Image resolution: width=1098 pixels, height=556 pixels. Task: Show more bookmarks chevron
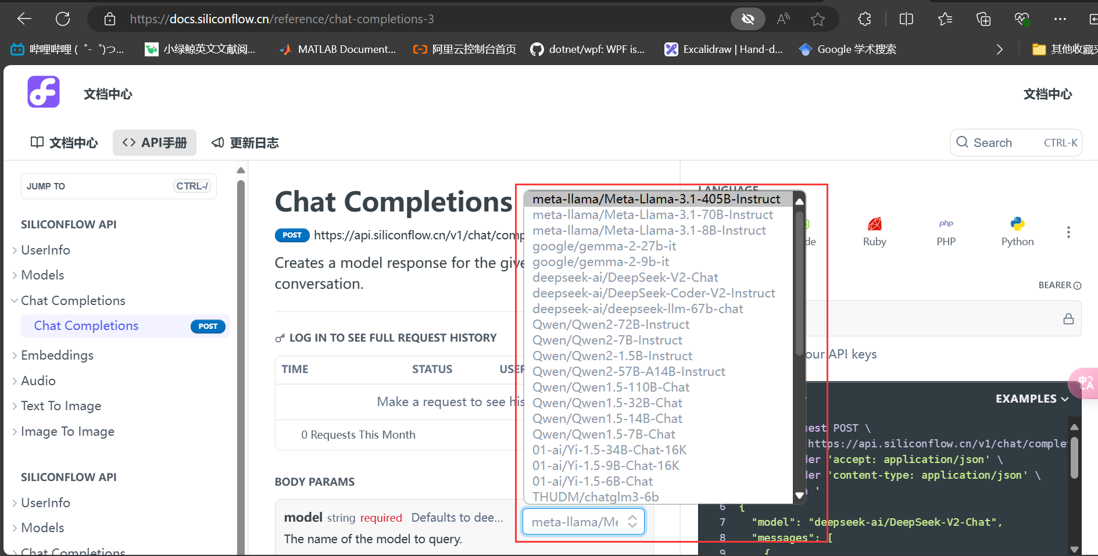tap(1000, 49)
